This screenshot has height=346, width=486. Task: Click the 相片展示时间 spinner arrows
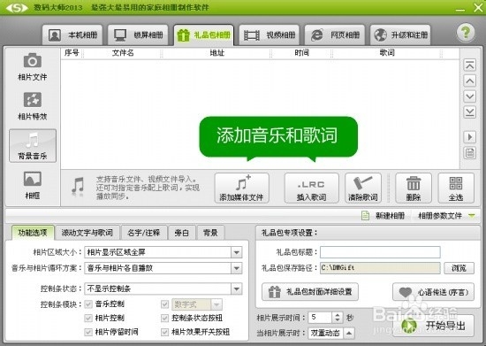338,318
